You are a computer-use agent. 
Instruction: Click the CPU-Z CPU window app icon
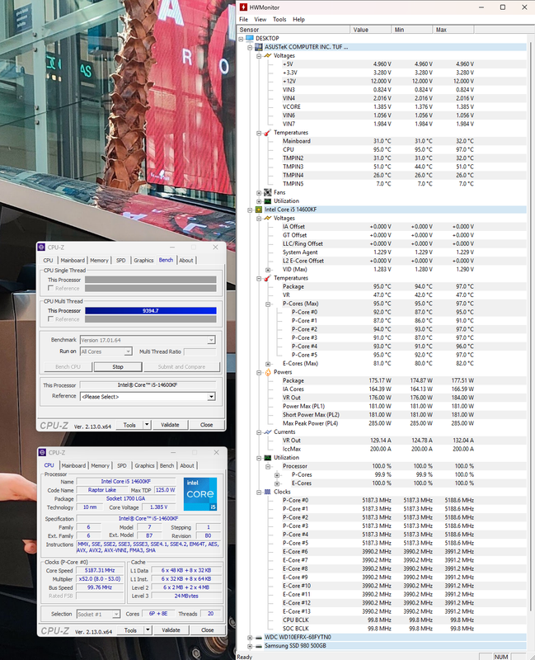(x=43, y=452)
